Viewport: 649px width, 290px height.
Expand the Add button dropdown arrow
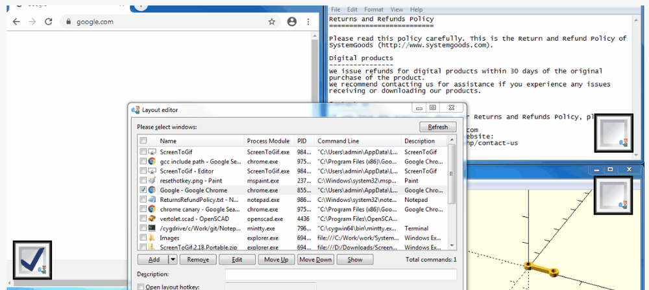tap(173, 260)
